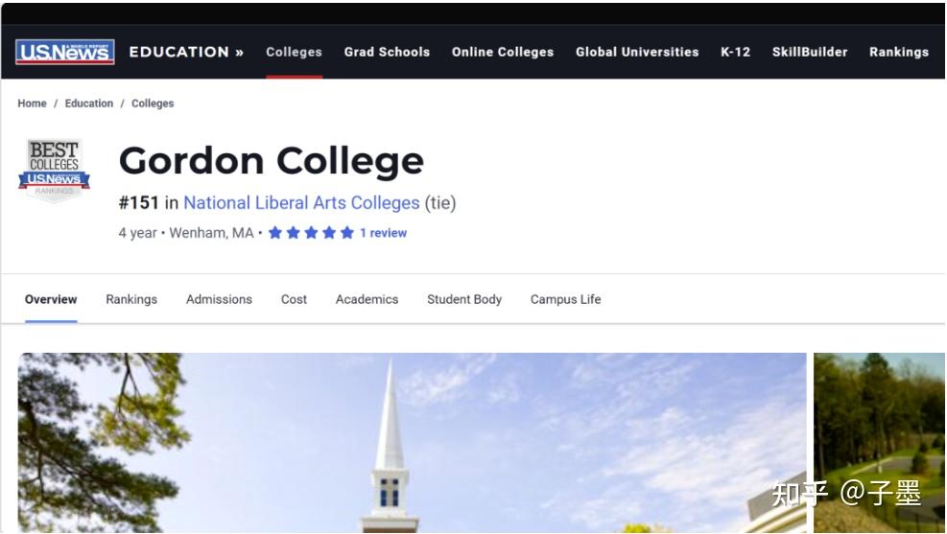Open the Admissions tab
Viewport: 947px width, 534px height.
(x=219, y=299)
